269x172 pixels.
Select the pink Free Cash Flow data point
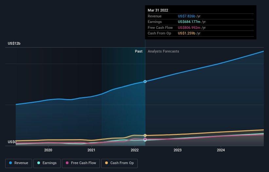[145, 139]
